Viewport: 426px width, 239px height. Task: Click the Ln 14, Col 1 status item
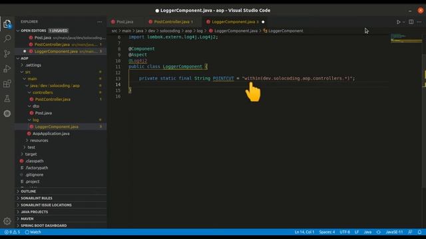click(304, 232)
